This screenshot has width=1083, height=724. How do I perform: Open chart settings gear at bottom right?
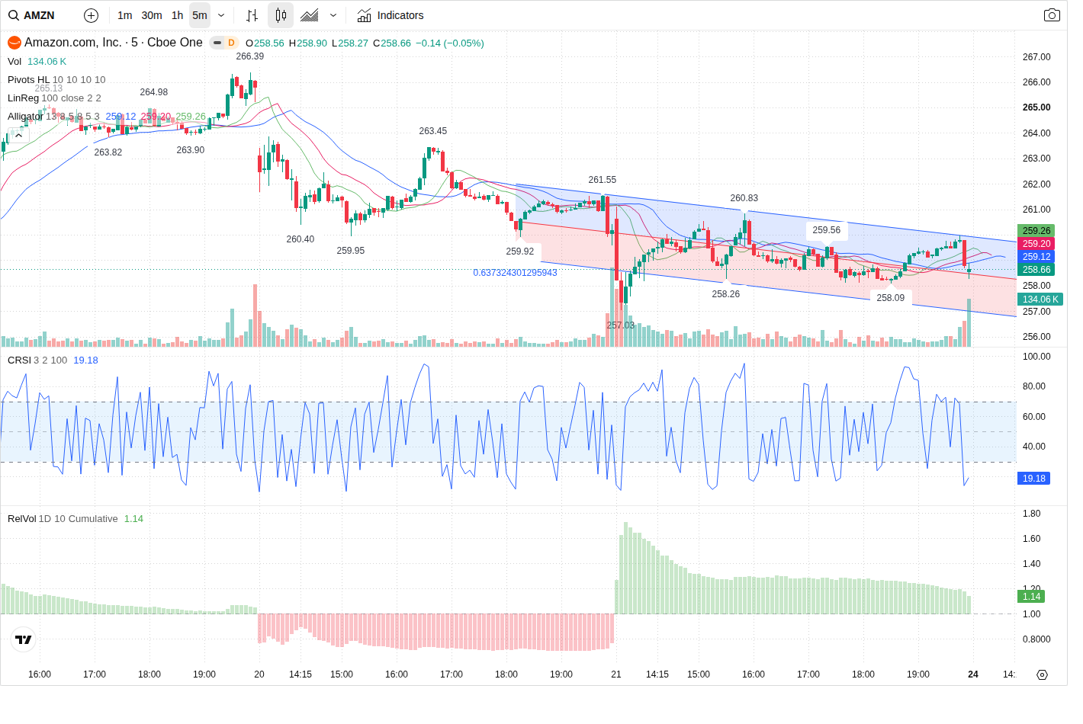pos(1042,674)
